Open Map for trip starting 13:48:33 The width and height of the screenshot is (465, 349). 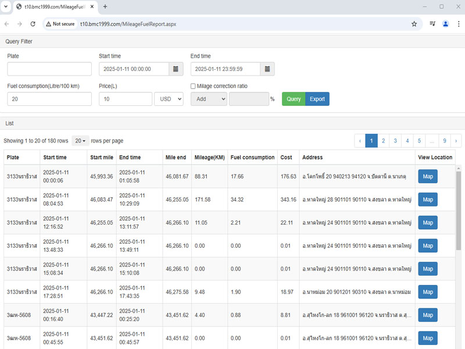point(428,245)
